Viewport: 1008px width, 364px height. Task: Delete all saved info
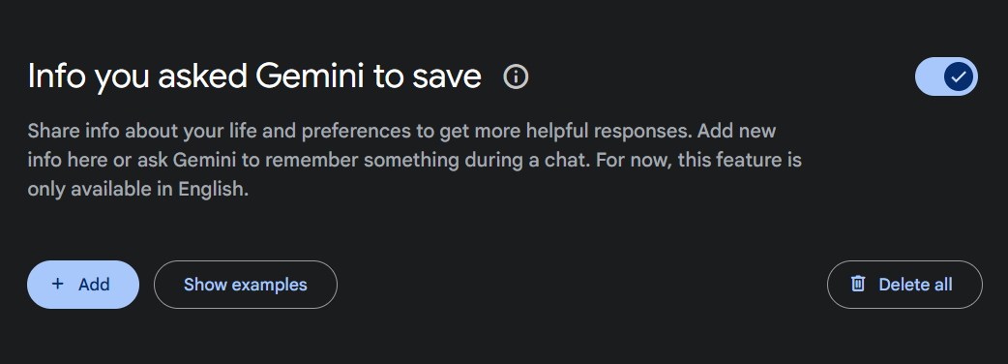[904, 285]
